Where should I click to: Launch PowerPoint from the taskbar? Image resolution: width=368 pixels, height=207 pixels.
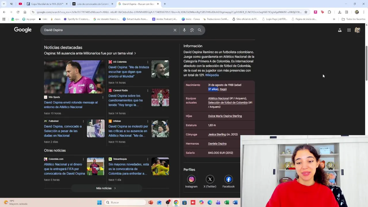(x=151, y=202)
